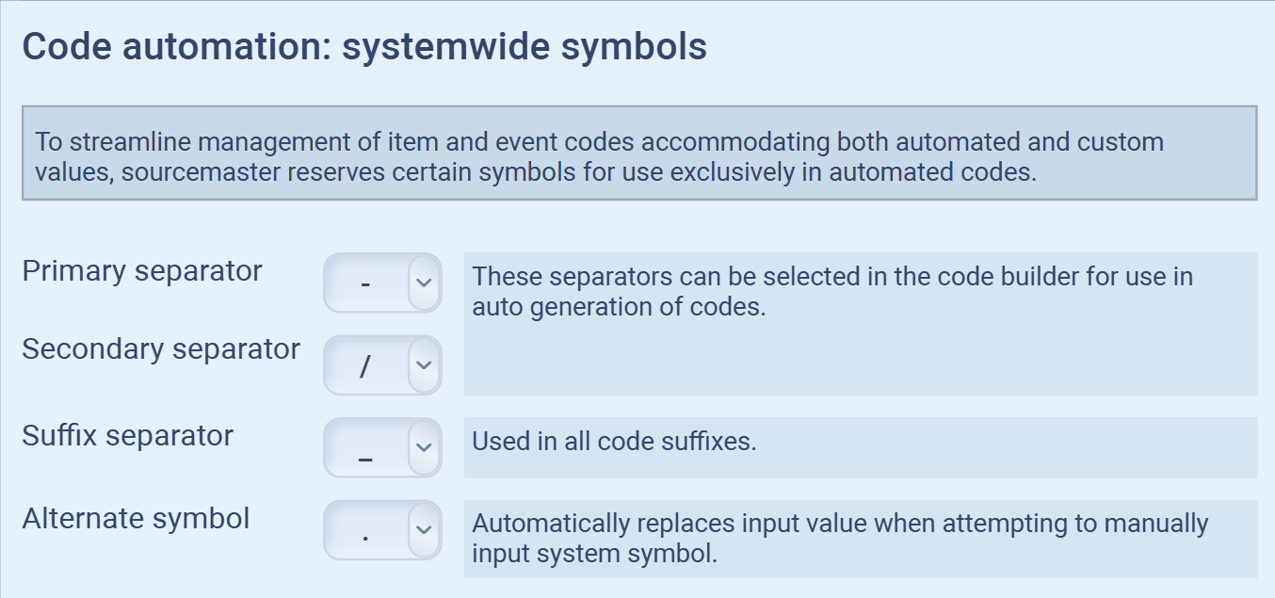
Task: Click the Code automation: systemwide symbols heading
Action: tap(364, 47)
